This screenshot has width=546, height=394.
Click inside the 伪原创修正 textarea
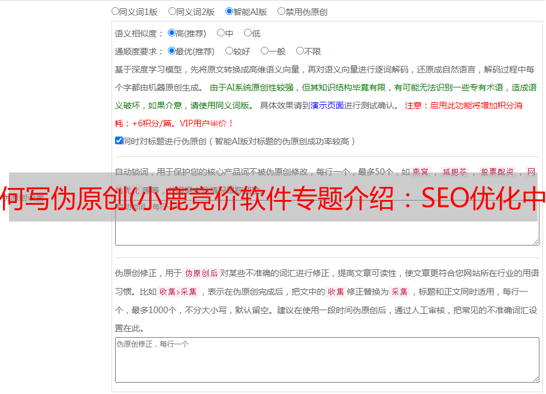[327, 360]
